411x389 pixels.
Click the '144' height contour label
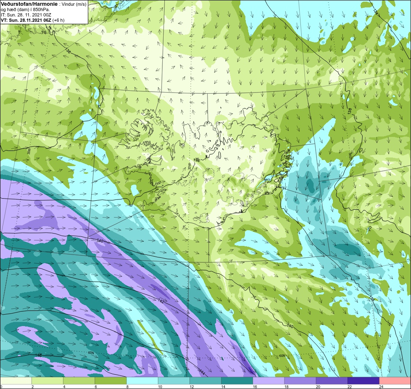(202, 372)
